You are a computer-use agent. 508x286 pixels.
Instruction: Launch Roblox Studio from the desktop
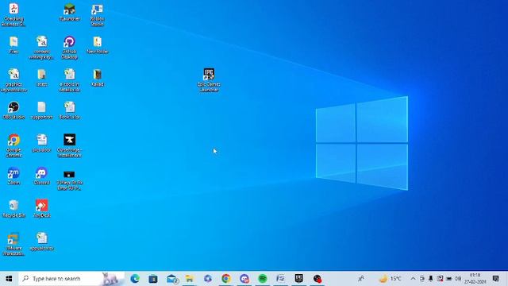(97, 15)
